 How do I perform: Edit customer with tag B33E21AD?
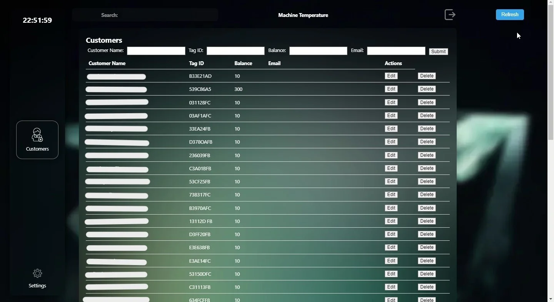click(391, 76)
